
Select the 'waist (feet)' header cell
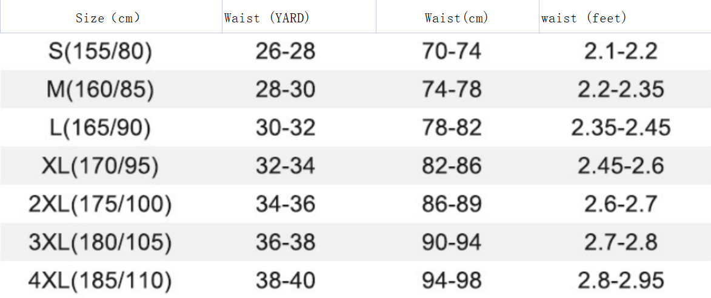(584, 18)
